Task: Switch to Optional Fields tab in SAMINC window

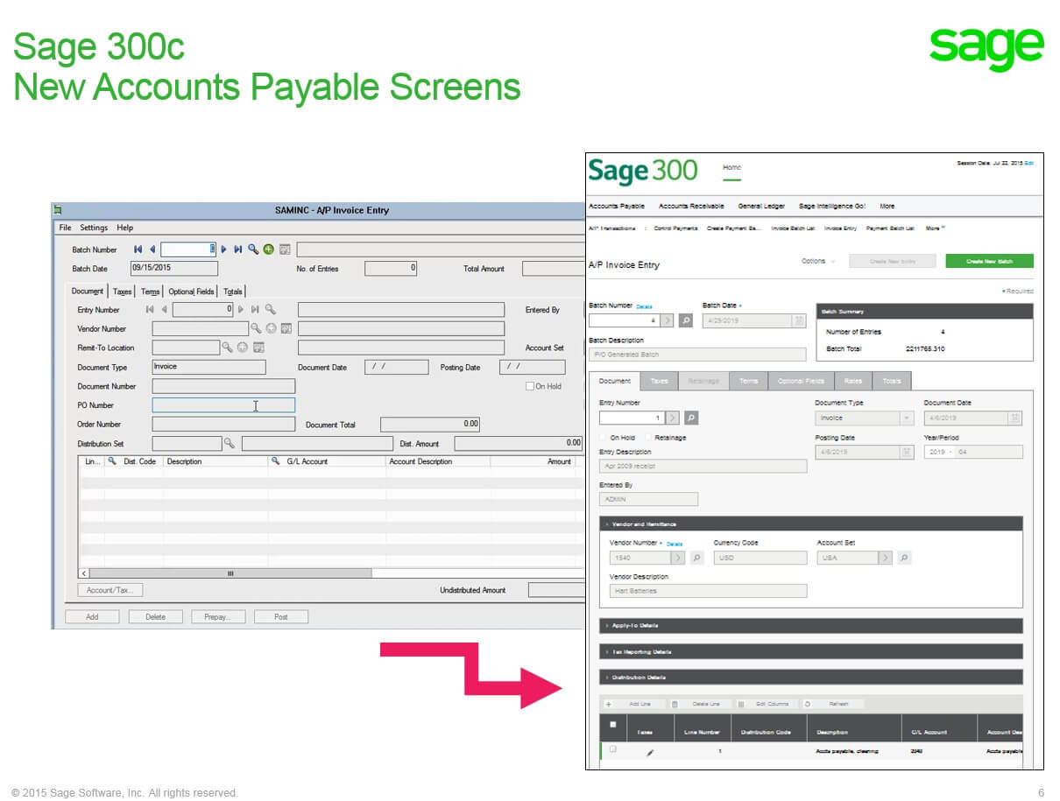Action: tap(191, 292)
